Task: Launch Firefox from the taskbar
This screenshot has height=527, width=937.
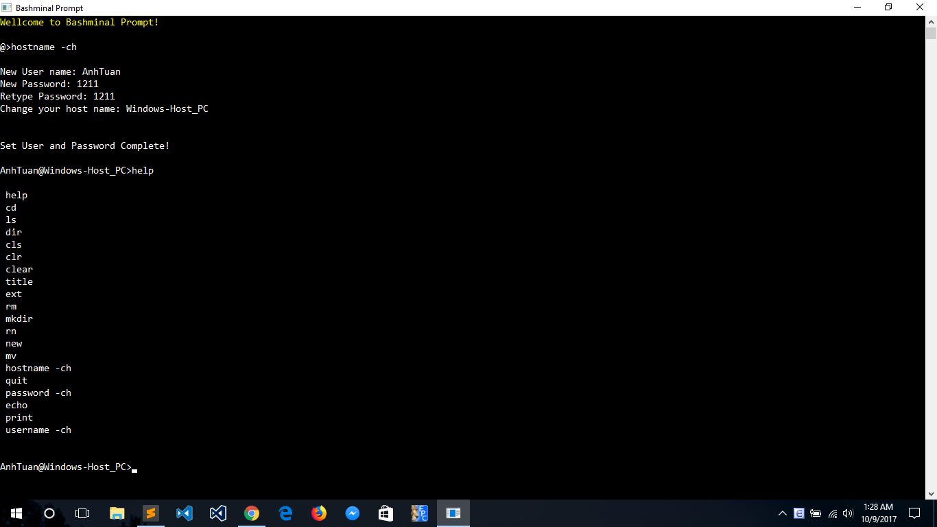Action: pyautogui.click(x=319, y=513)
